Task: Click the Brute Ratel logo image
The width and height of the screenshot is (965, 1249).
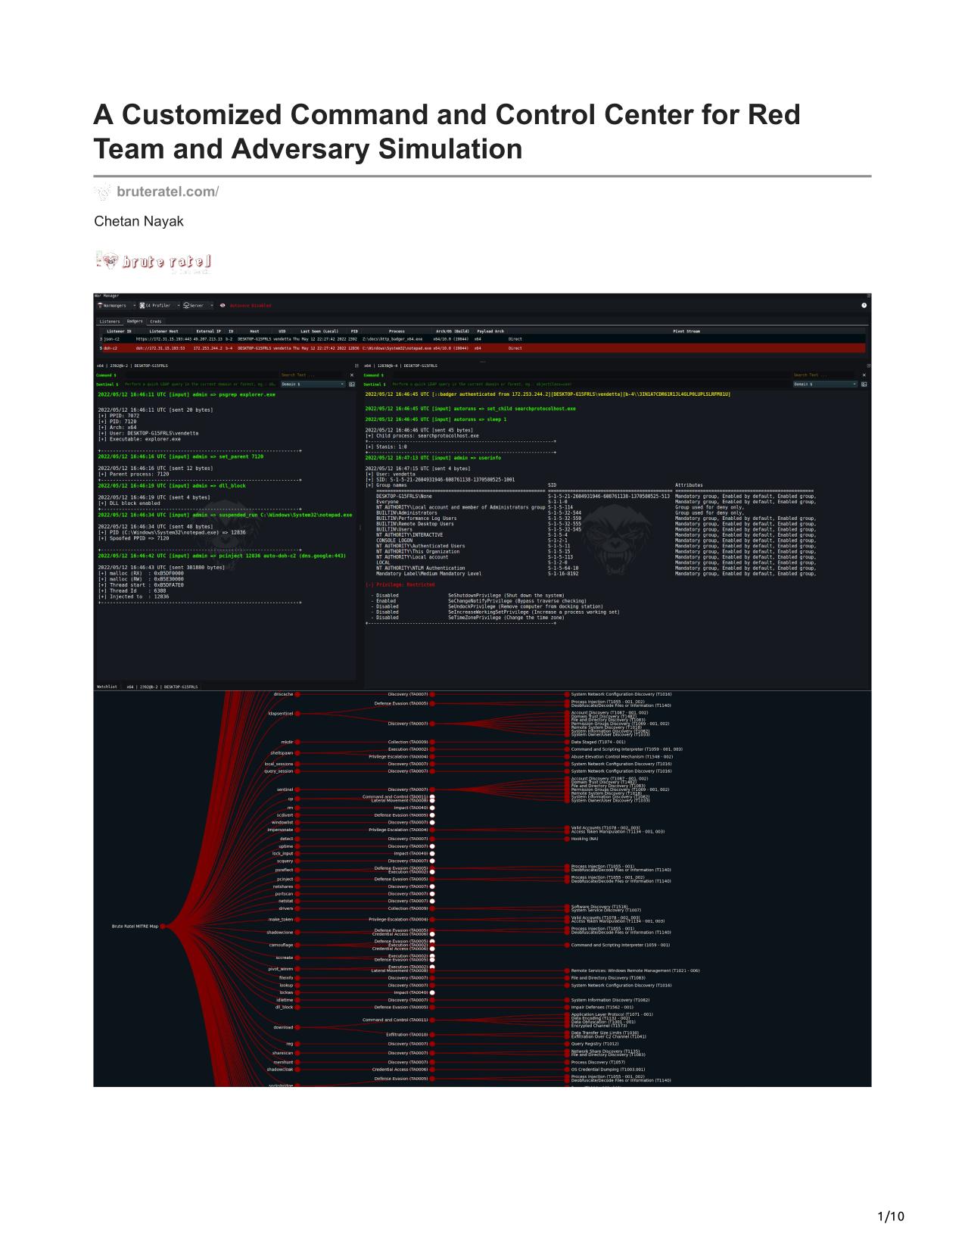Action: (x=154, y=261)
